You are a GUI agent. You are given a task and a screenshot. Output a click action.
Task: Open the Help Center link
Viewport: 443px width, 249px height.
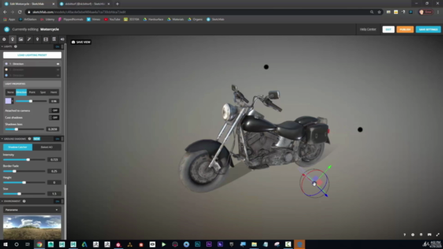pyautogui.click(x=368, y=29)
